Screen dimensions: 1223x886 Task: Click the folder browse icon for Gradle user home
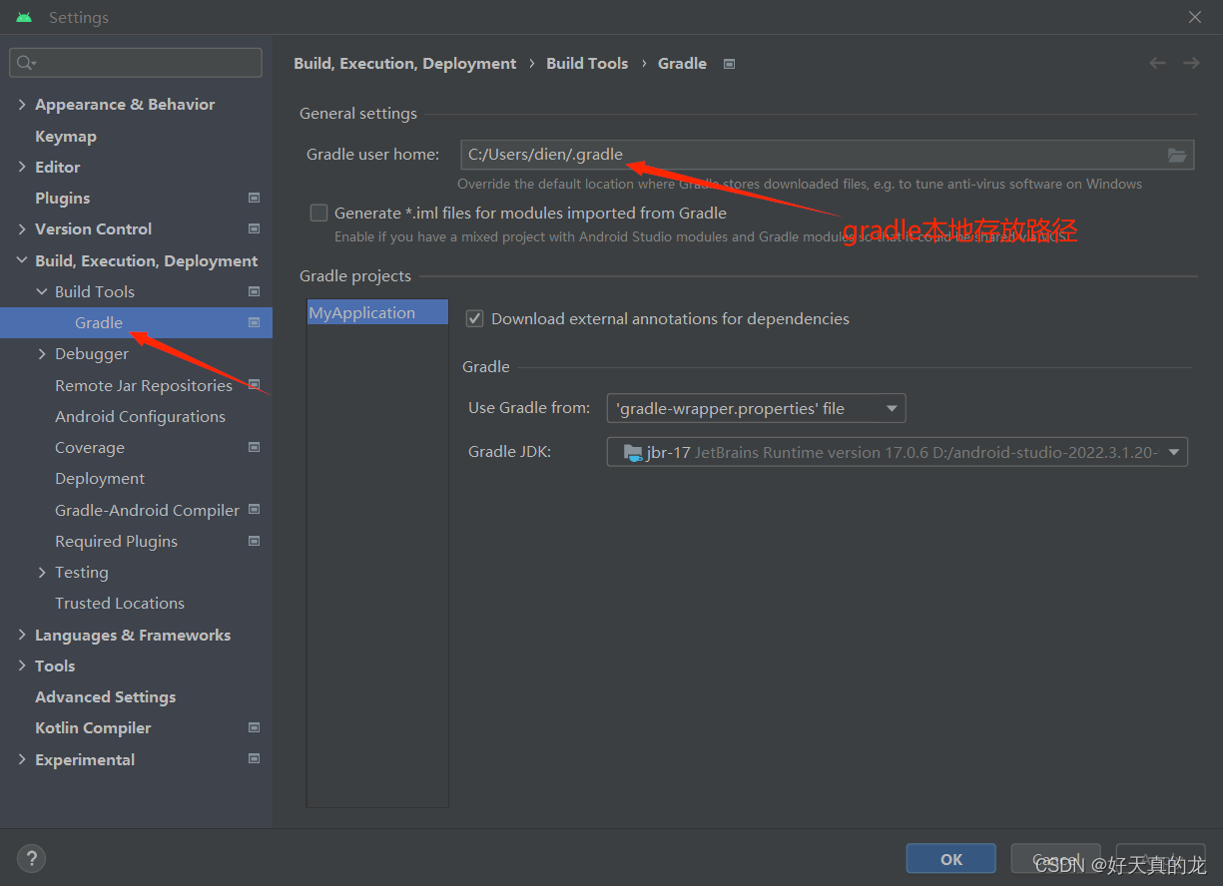point(1177,155)
